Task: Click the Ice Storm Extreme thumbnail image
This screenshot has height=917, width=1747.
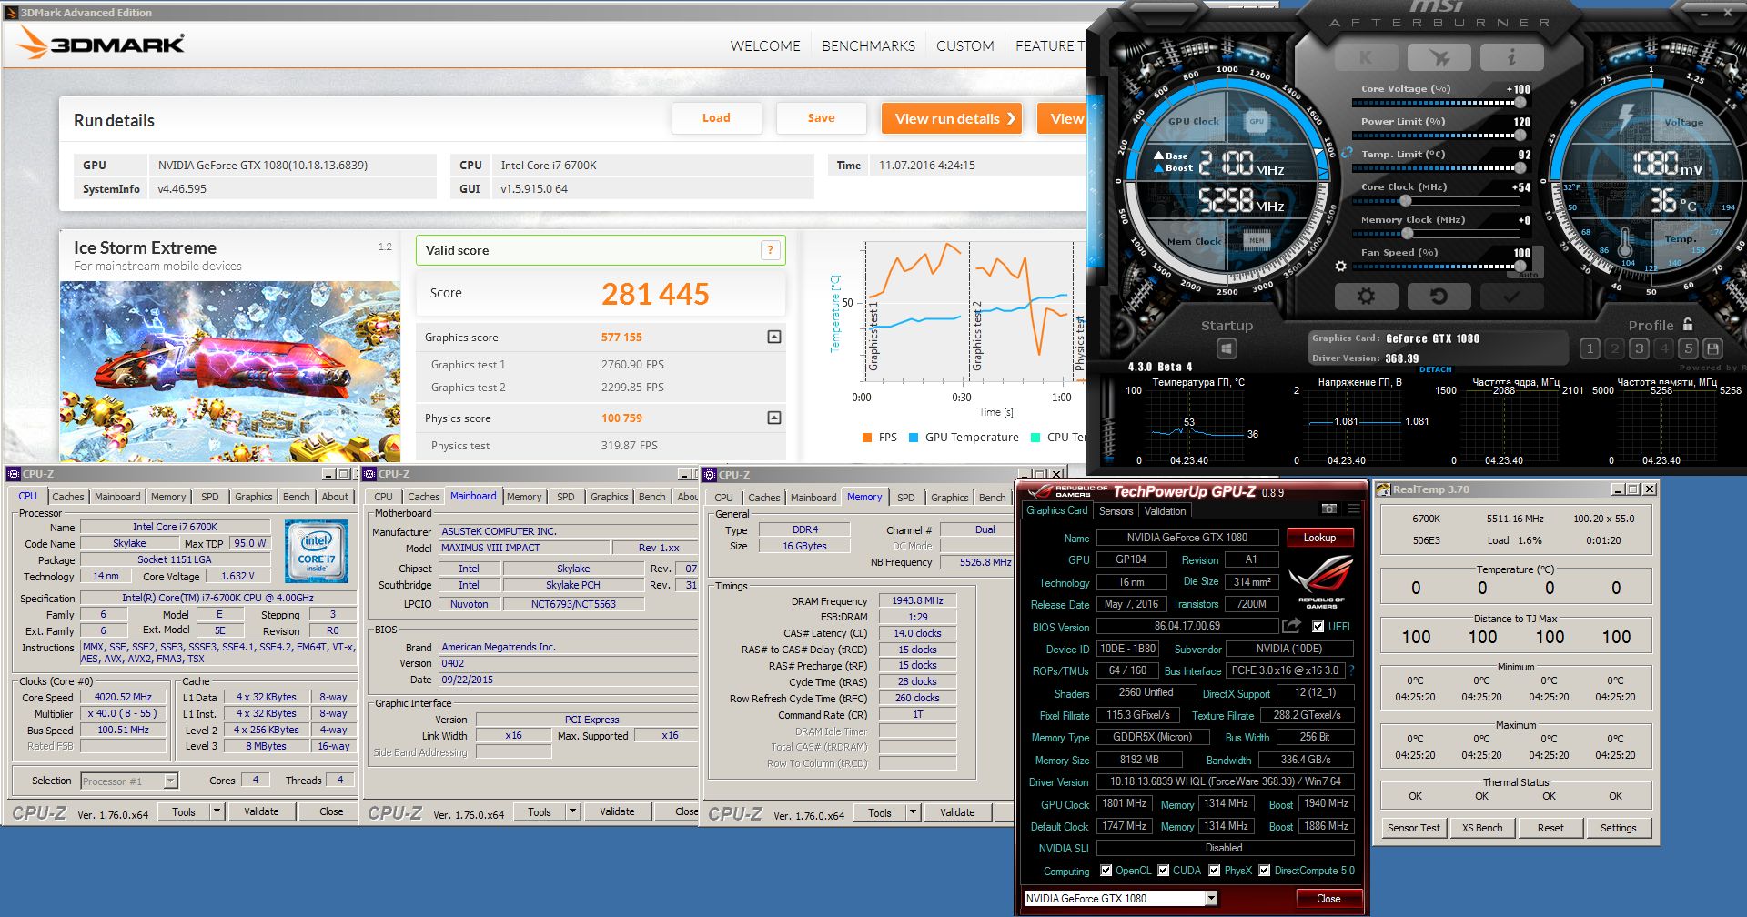Action: tap(230, 371)
